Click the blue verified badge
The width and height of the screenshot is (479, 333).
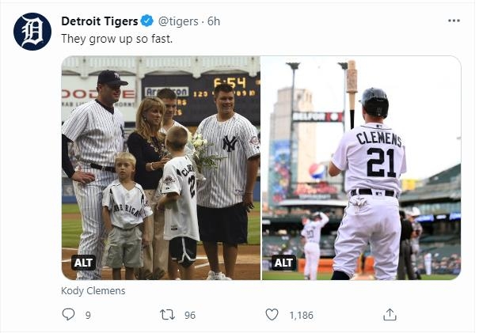147,21
